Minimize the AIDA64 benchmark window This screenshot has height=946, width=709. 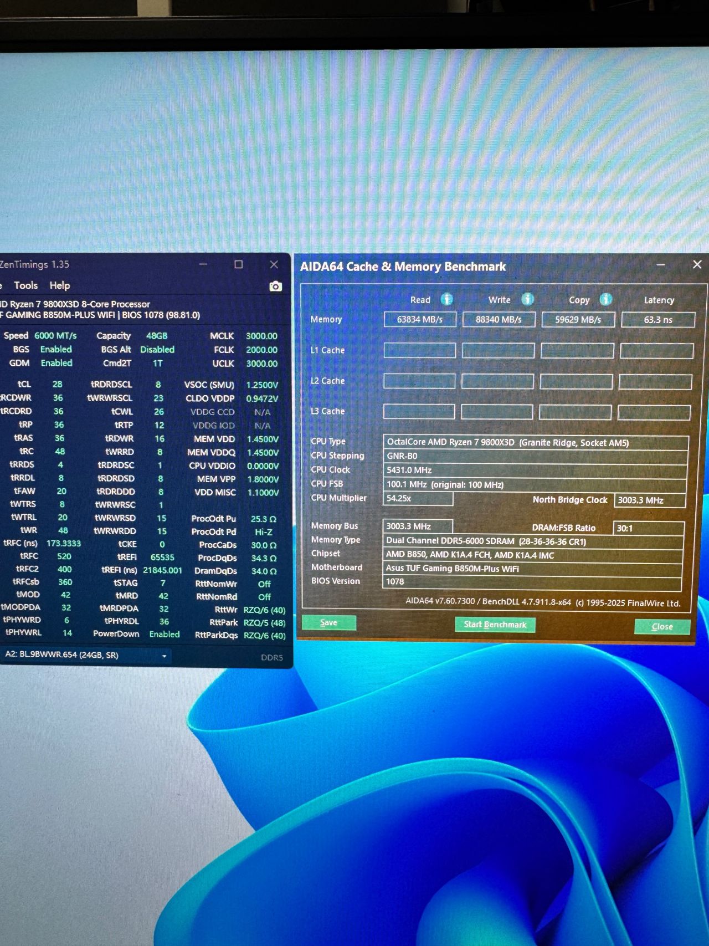pyautogui.click(x=661, y=265)
